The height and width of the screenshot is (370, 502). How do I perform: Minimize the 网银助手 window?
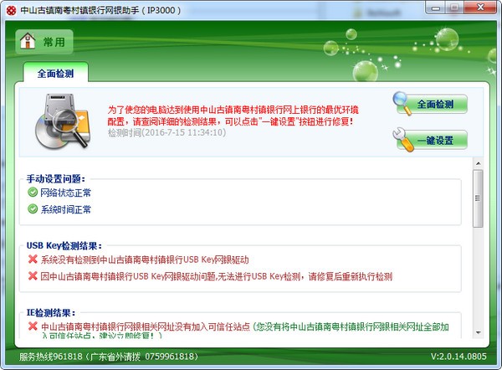tap(436, 8)
